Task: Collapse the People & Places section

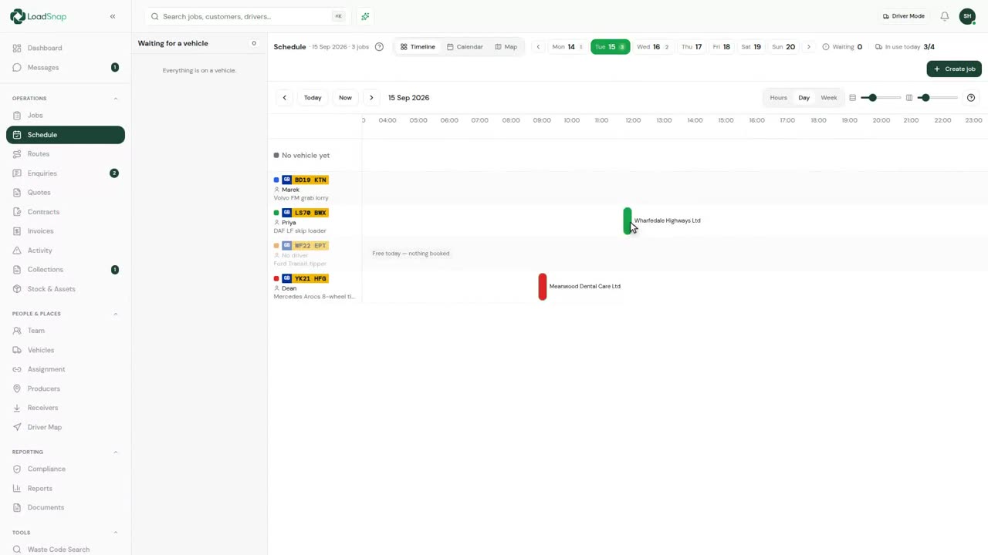Action: point(116,314)
